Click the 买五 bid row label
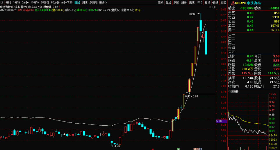This screenshot has height=150, width=280. [231, 52]
